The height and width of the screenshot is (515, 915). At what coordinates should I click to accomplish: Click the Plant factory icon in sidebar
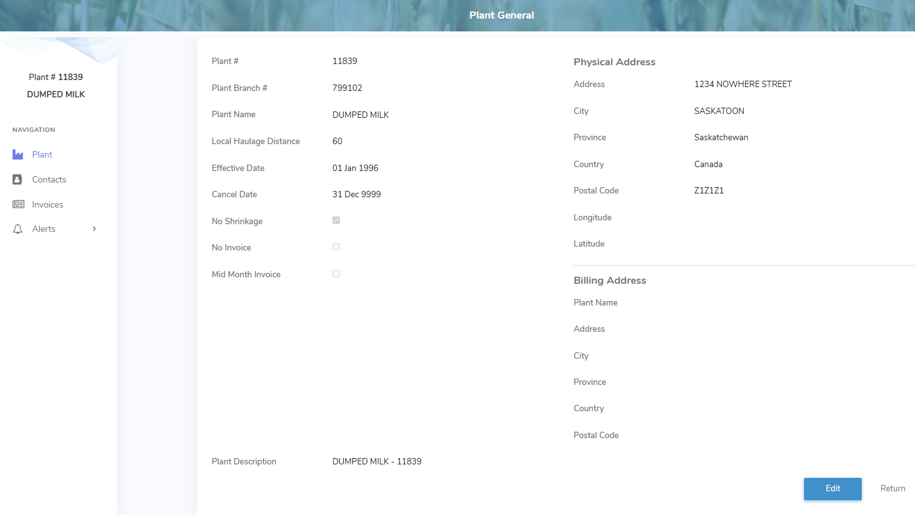click(18, 154)
